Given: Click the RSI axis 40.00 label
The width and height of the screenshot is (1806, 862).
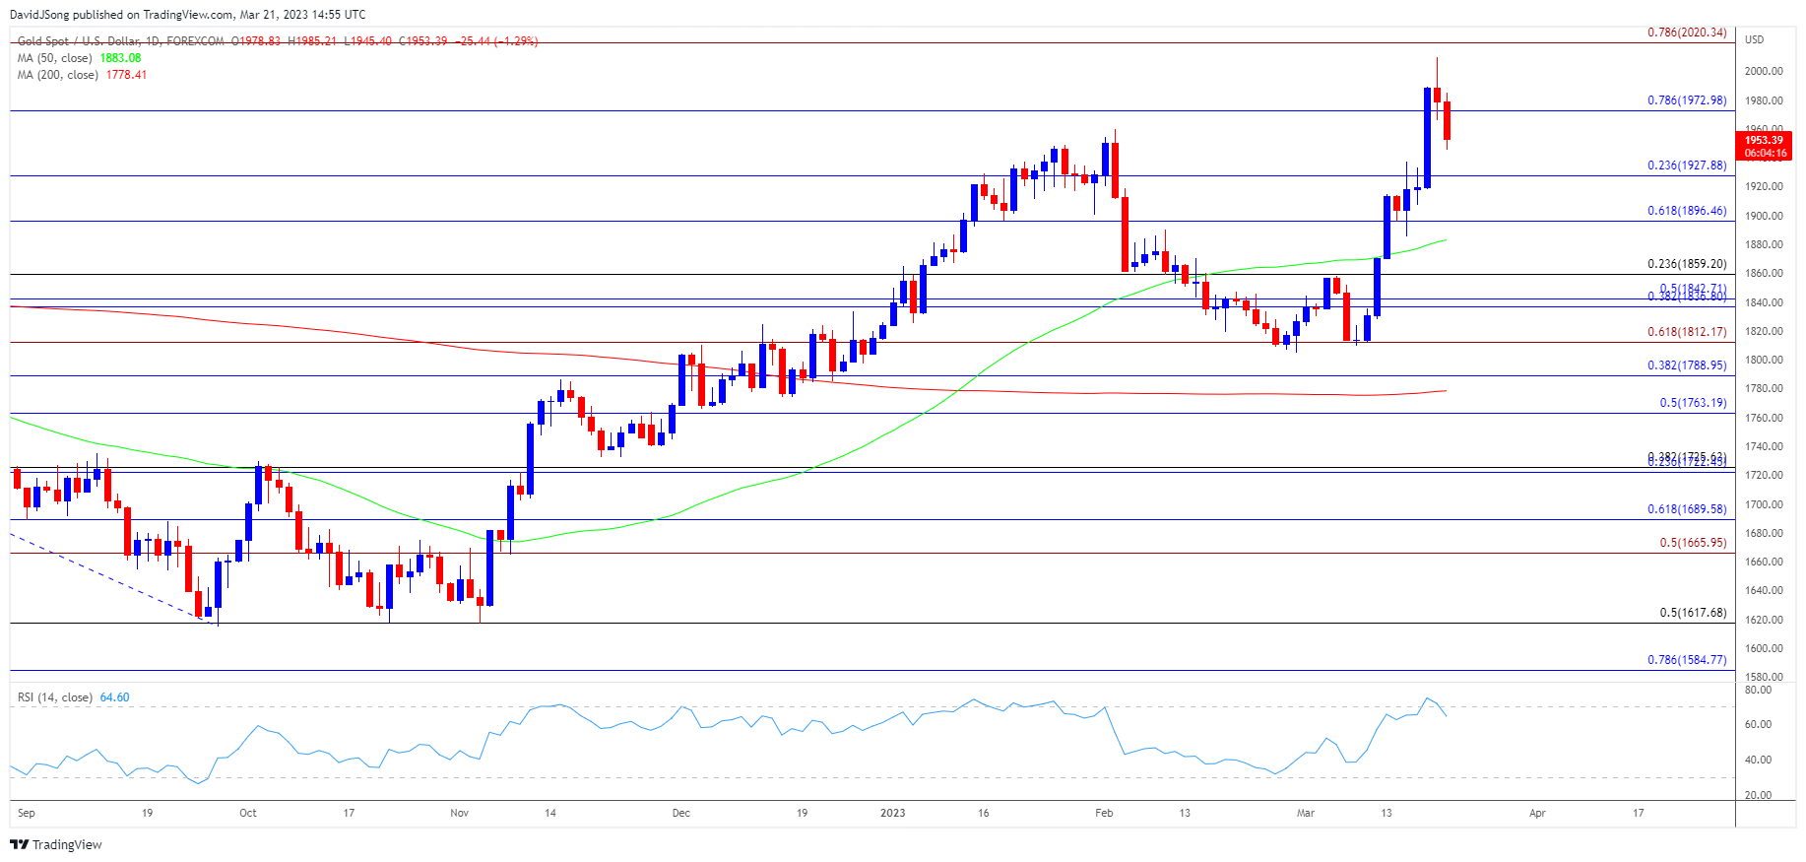Looking at the screenshot, I should point(1758,760).
